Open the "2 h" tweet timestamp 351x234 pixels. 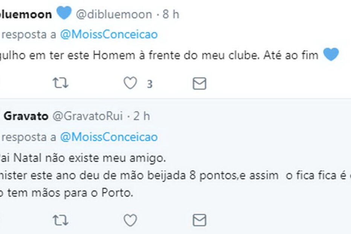[x=142, y=116]
